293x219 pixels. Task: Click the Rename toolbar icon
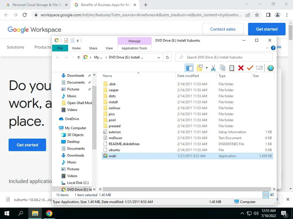coord(259,68)
